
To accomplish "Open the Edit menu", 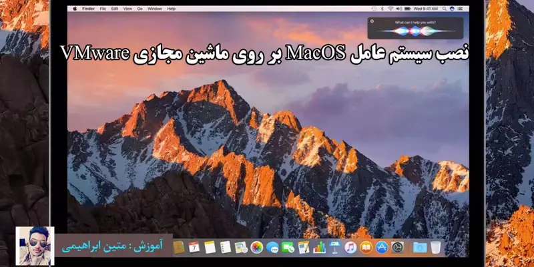I will (115, 9).
